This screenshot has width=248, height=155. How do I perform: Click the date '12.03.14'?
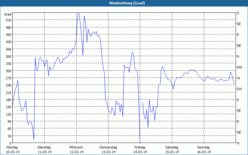77,152
